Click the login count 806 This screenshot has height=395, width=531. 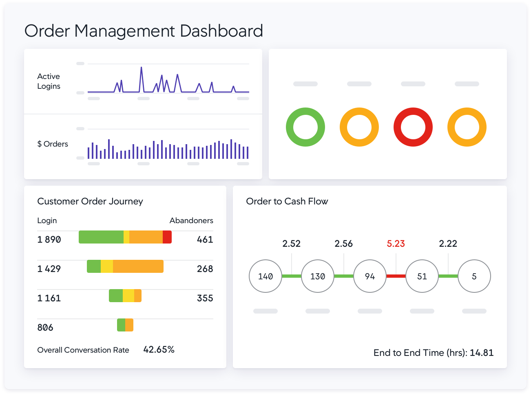point(45,327)
